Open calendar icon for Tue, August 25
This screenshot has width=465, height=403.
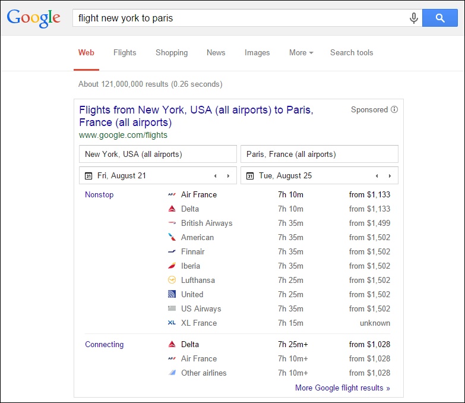(250, 176)
